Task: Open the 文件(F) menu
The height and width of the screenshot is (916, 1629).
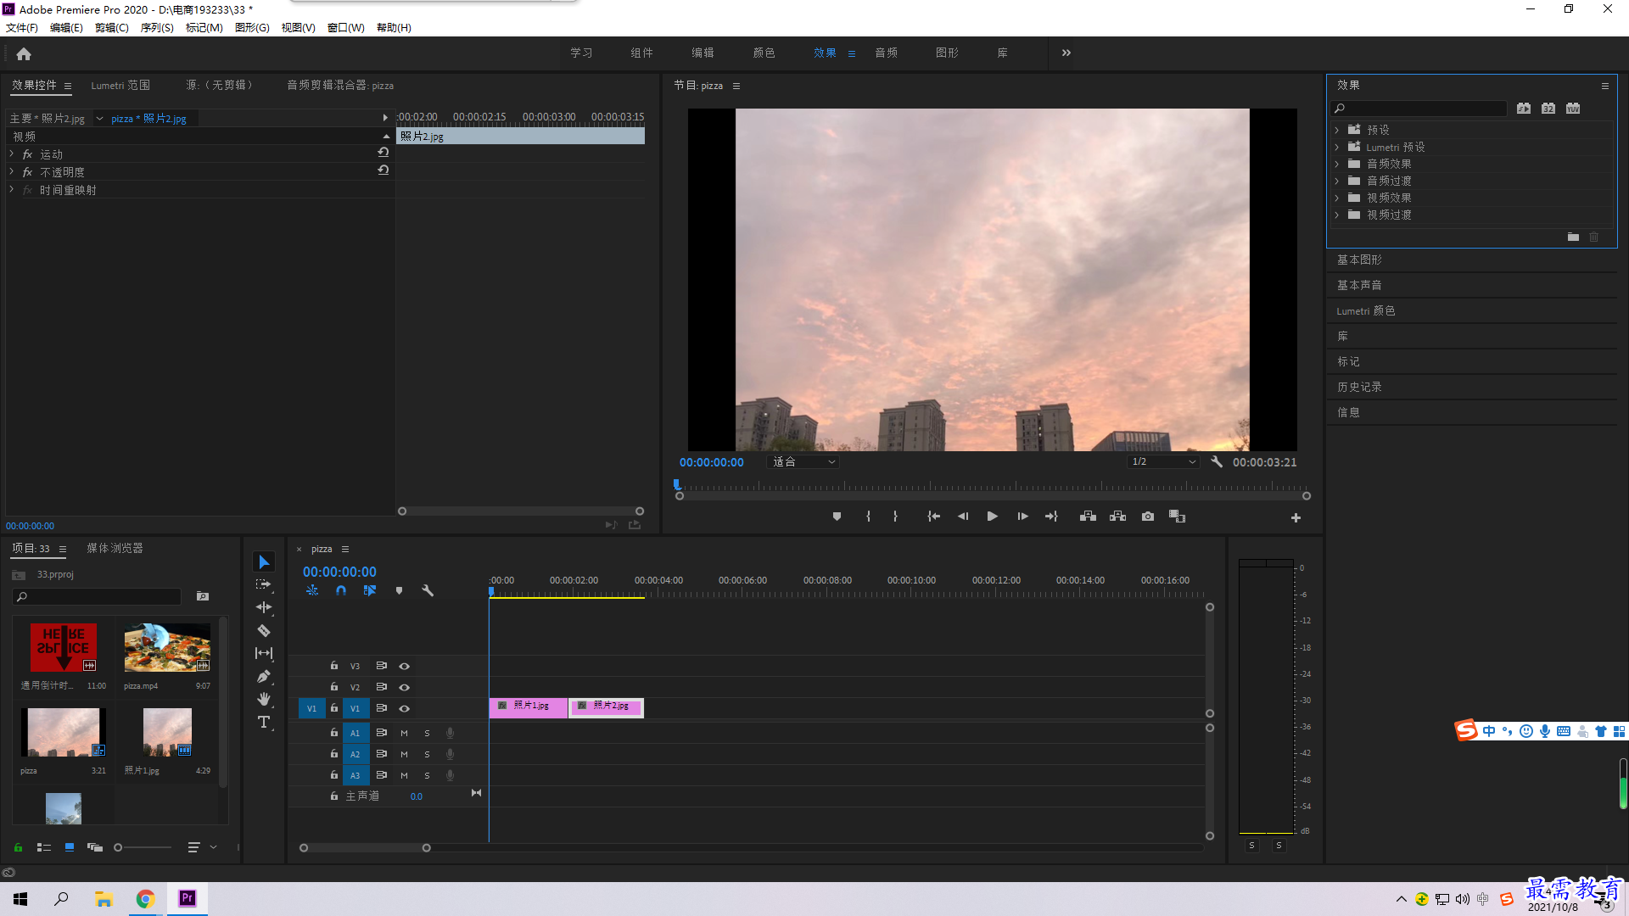Action: pyautogui.click(x=22, y=28)
